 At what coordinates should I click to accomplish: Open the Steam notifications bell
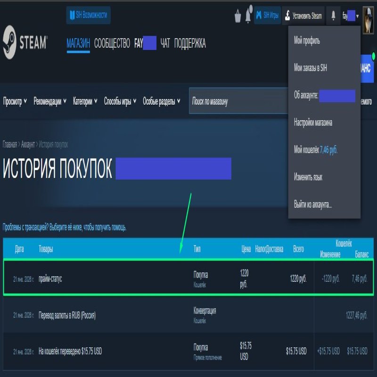(334, 16)
